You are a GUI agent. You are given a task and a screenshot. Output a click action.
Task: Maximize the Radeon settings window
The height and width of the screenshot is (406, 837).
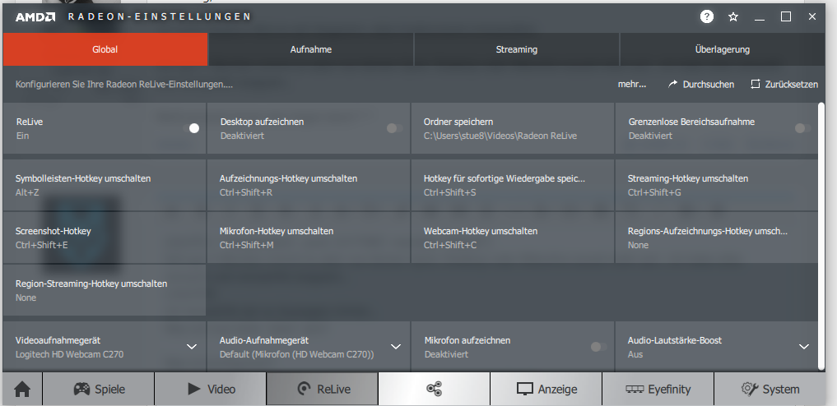(786, 17)
